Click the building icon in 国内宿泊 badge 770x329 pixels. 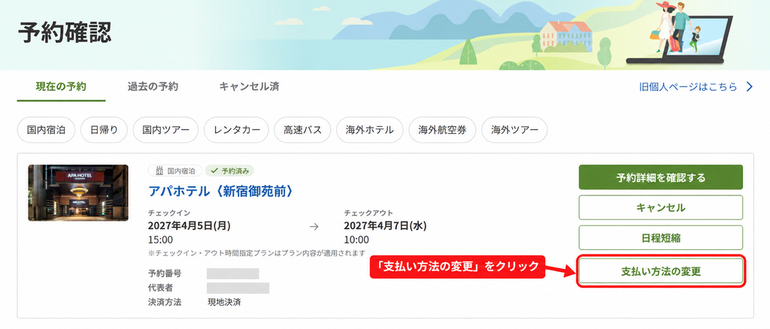159,171
